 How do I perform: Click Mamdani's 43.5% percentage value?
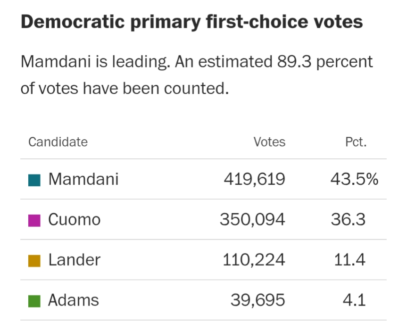354,179
